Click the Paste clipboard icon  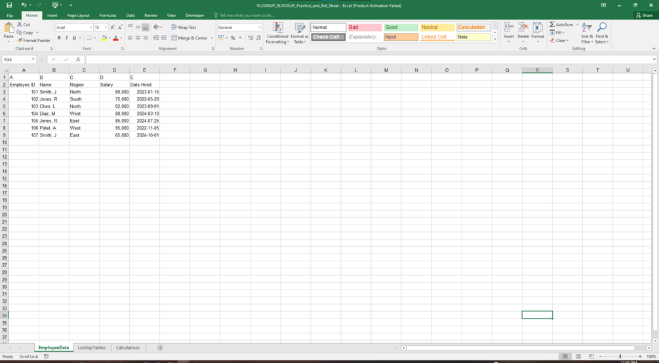click(9, 28)
